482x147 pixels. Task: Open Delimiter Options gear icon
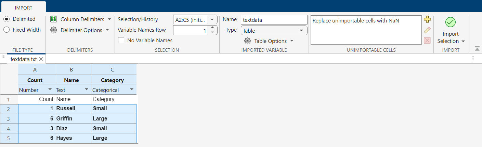click(54, 30)
